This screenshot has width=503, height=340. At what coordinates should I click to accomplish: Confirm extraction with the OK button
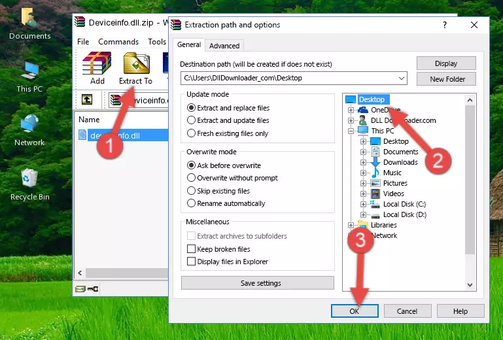[355, 311]
